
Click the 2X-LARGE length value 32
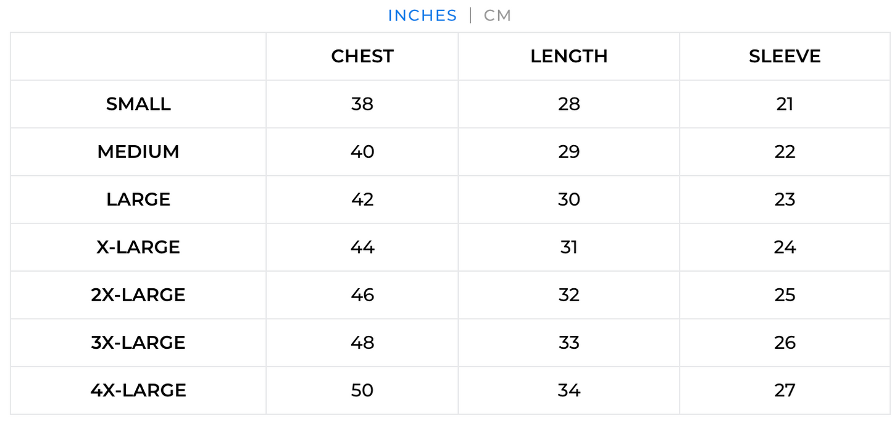click(569, 295)
